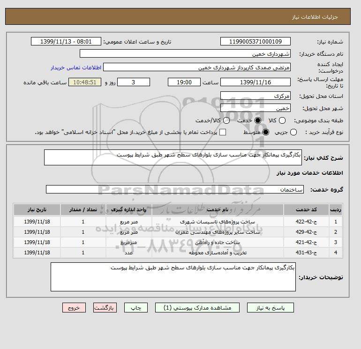The width and height of the screenshot is (361, 349).
Task: Click the اطلاعات خدمات مورد نیاز heading
Action: (309, 173)
